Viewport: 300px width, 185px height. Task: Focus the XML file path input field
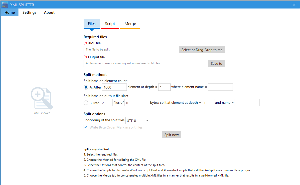(x=131, y=49)
